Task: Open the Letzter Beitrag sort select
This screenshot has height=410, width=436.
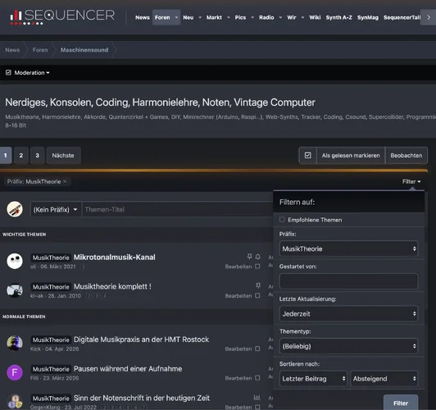Action: pyautogui.click(x=313, y=379)
